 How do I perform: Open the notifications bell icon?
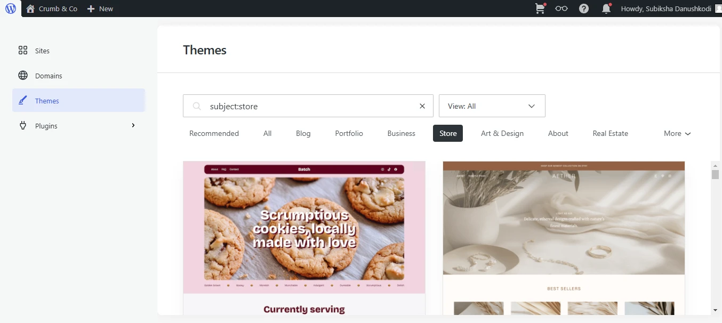[x=606, y=9]
